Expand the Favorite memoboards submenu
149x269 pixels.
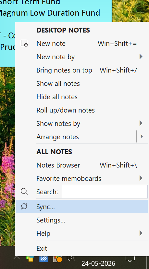click(x=141, y=178)
